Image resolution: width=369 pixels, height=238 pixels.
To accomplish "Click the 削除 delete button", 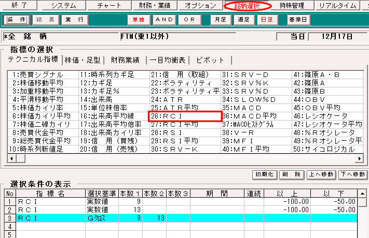I will [291, 175].
